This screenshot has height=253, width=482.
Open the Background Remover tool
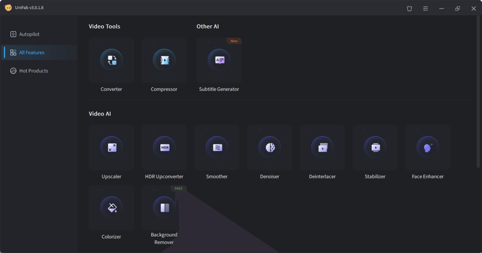(x=164, y=208)
